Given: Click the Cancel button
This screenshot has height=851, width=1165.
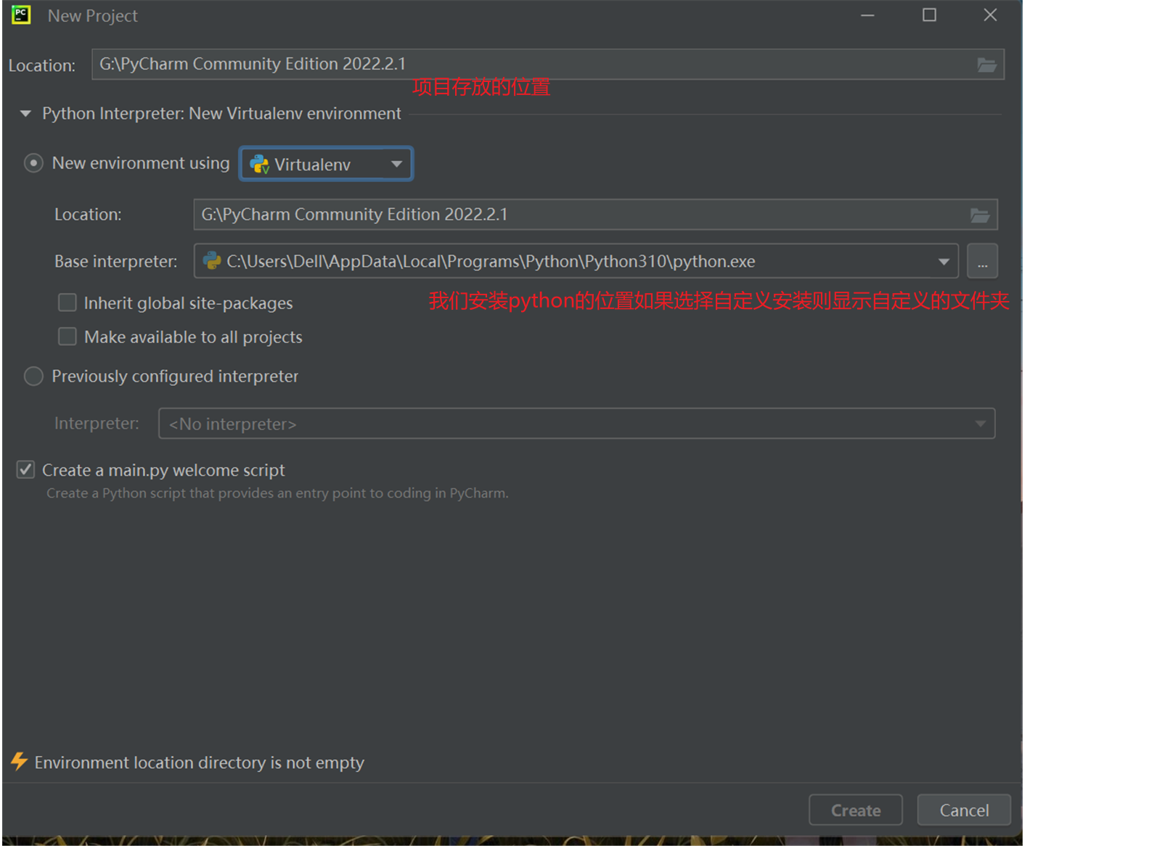Looking at the screenshot, I should 963,810.
